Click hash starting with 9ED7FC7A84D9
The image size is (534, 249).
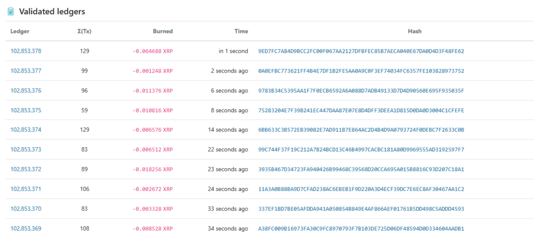tap(361, 51)
